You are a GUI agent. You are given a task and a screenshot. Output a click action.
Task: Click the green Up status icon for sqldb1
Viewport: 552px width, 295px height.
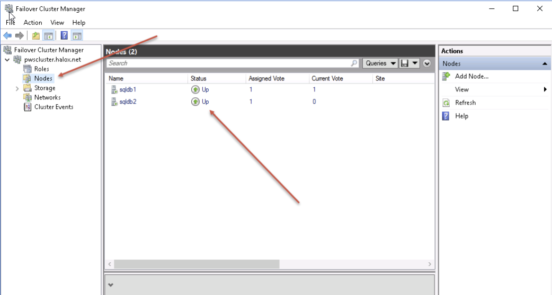point(195,89)
